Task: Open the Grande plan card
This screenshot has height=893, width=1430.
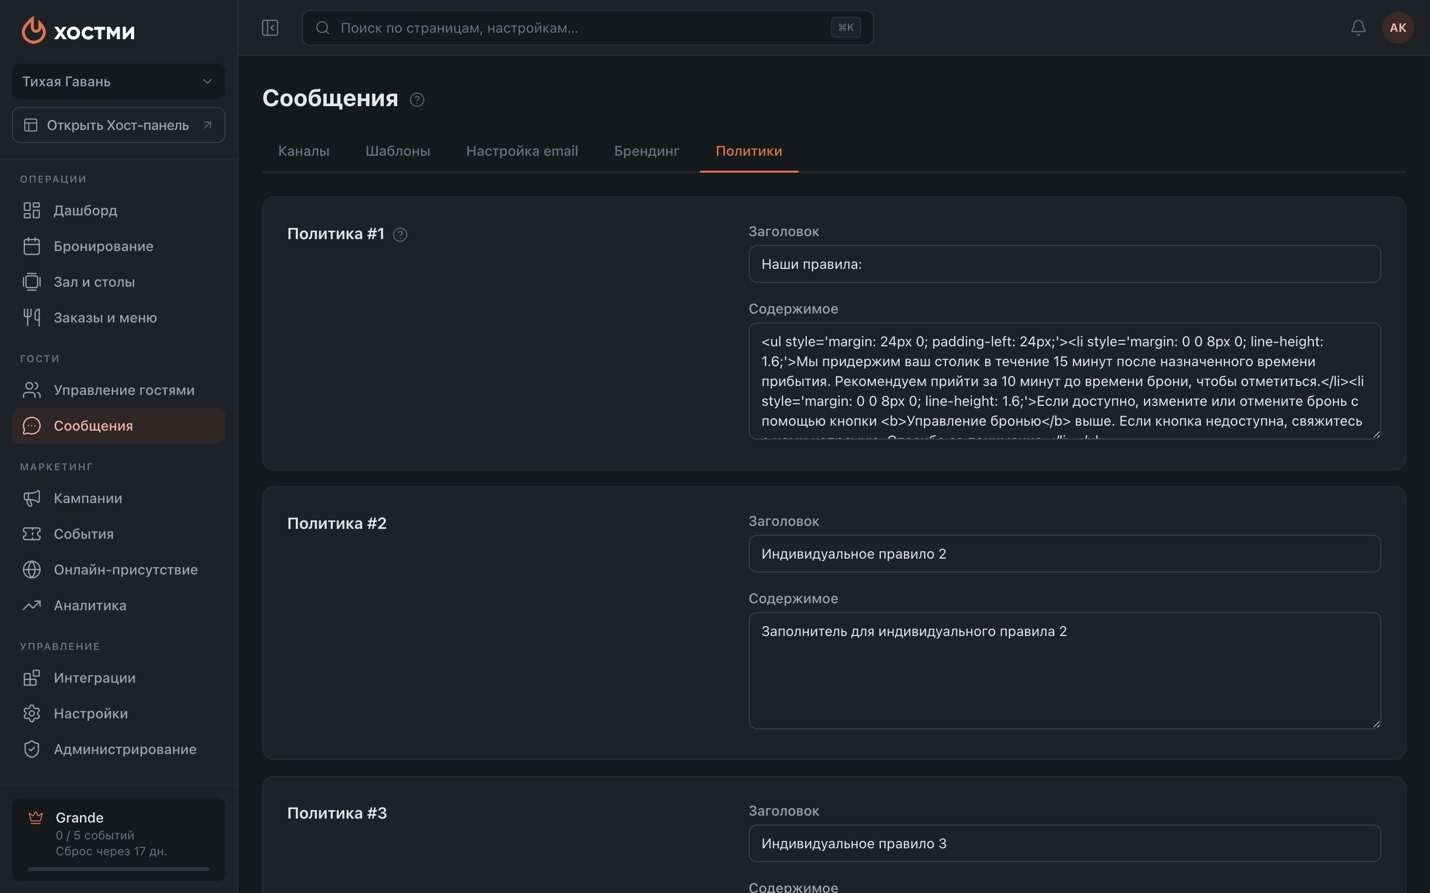Action: click(118, 839)
